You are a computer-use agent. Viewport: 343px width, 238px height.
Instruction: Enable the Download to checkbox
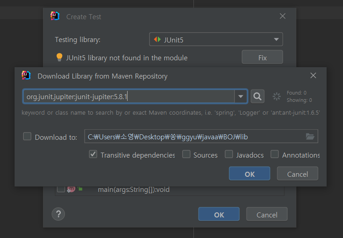[x=27, y=137]
